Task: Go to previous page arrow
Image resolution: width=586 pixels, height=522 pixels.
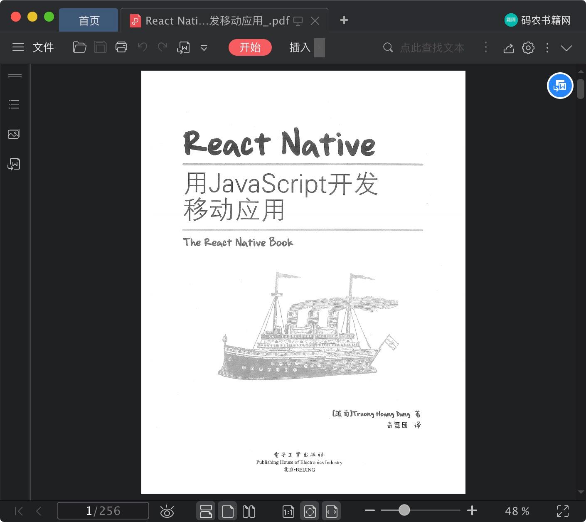Action: click(39, 511)
